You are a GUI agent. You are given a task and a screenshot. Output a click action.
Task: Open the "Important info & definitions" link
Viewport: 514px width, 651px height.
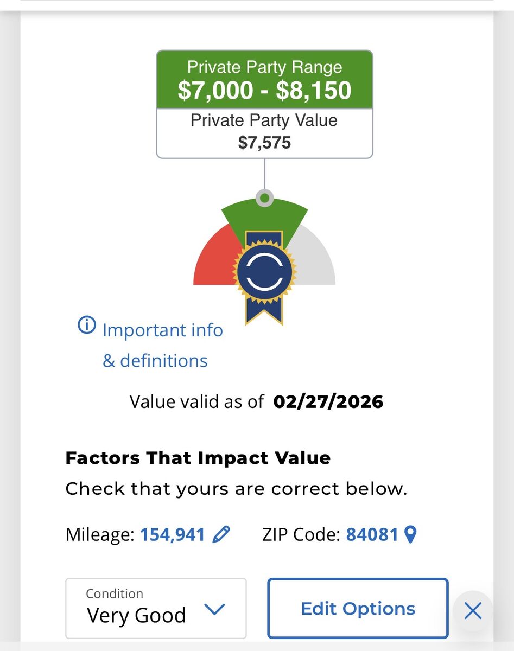coord(162,345)
